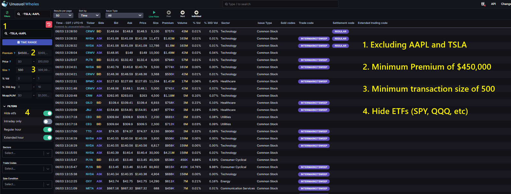Screen dimensions: 511x194
Task: Disable the Hide etfs toggle
Action: tap(48, 113)
